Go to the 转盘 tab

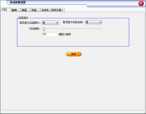(35, 10)
